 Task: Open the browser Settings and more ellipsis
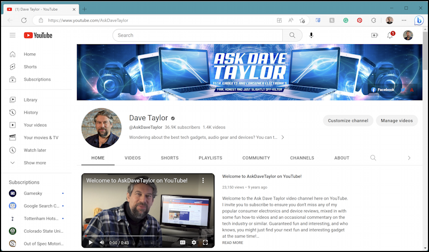[x=404, y=20]
